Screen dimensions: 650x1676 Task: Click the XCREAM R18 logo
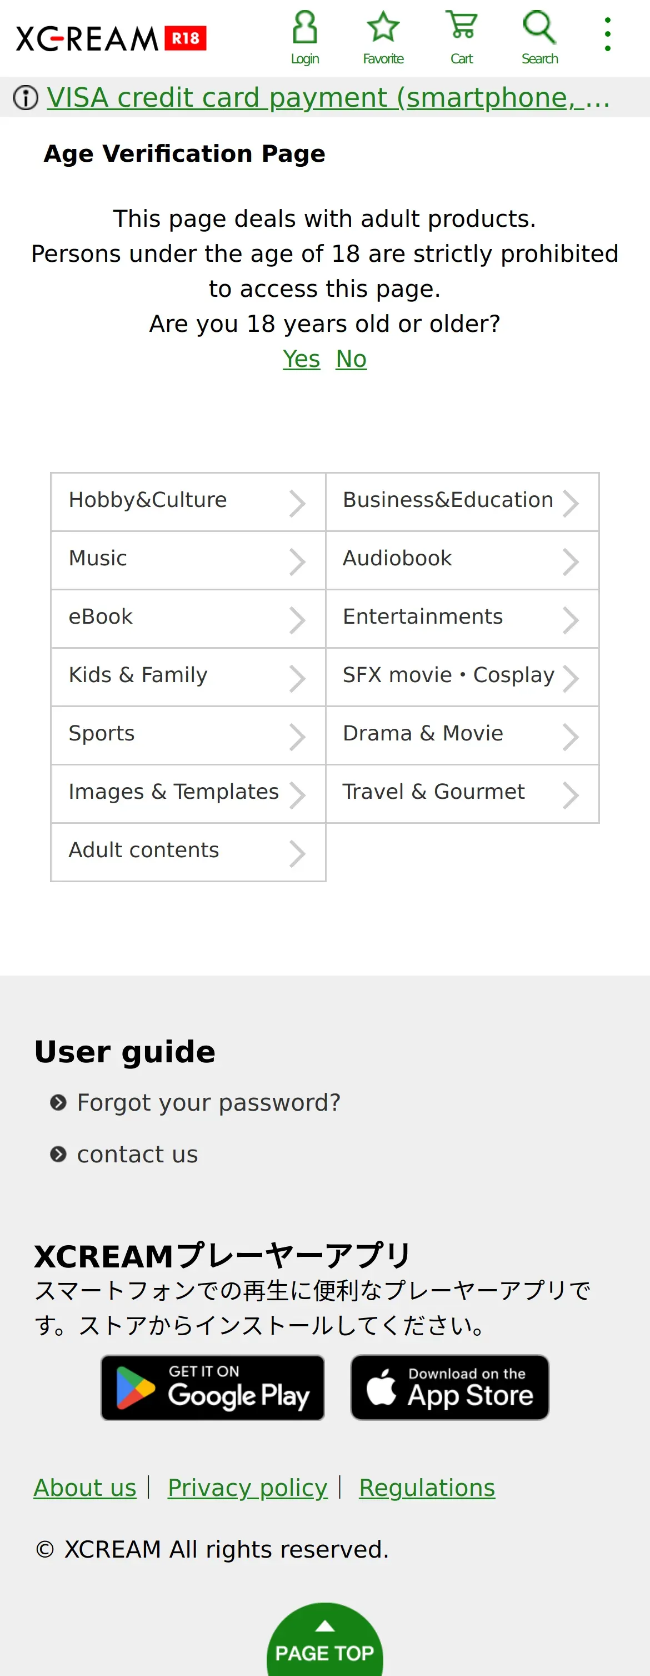pos(111,38)
